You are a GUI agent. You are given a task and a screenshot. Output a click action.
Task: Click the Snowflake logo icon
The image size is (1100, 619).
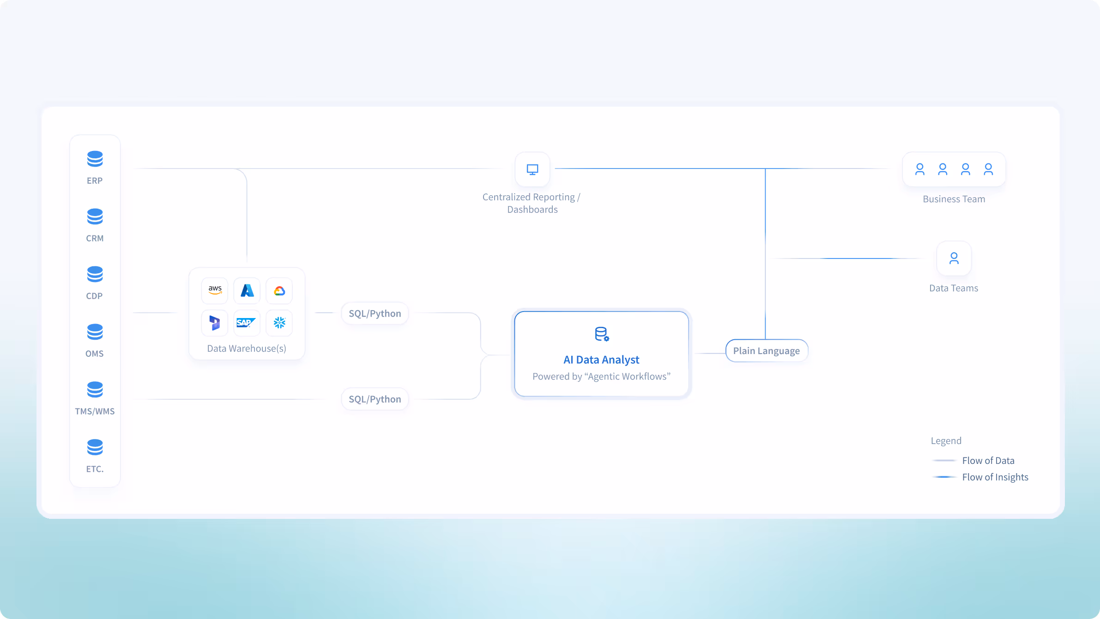(x=279, y=323)
